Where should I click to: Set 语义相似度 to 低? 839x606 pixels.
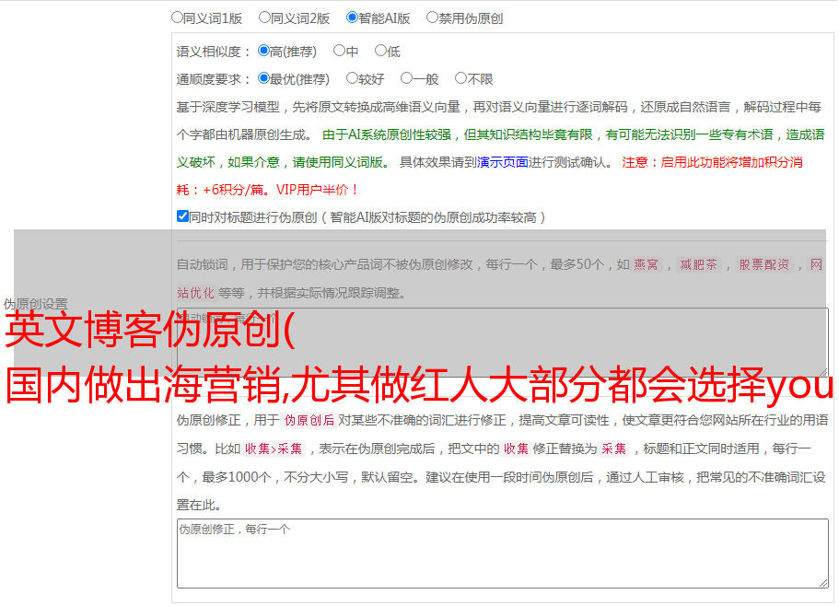[380, 51]
